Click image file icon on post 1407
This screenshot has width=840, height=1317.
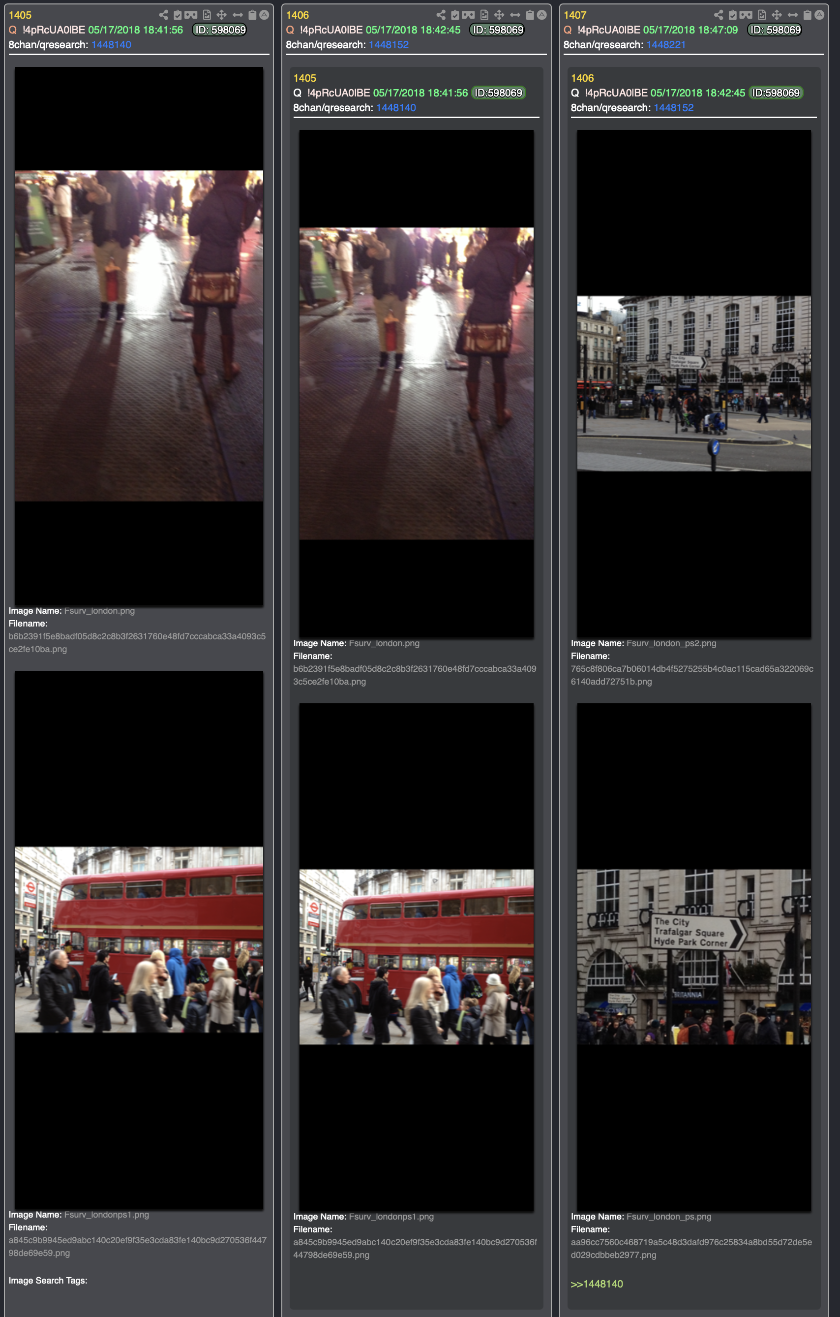[762, 15]
